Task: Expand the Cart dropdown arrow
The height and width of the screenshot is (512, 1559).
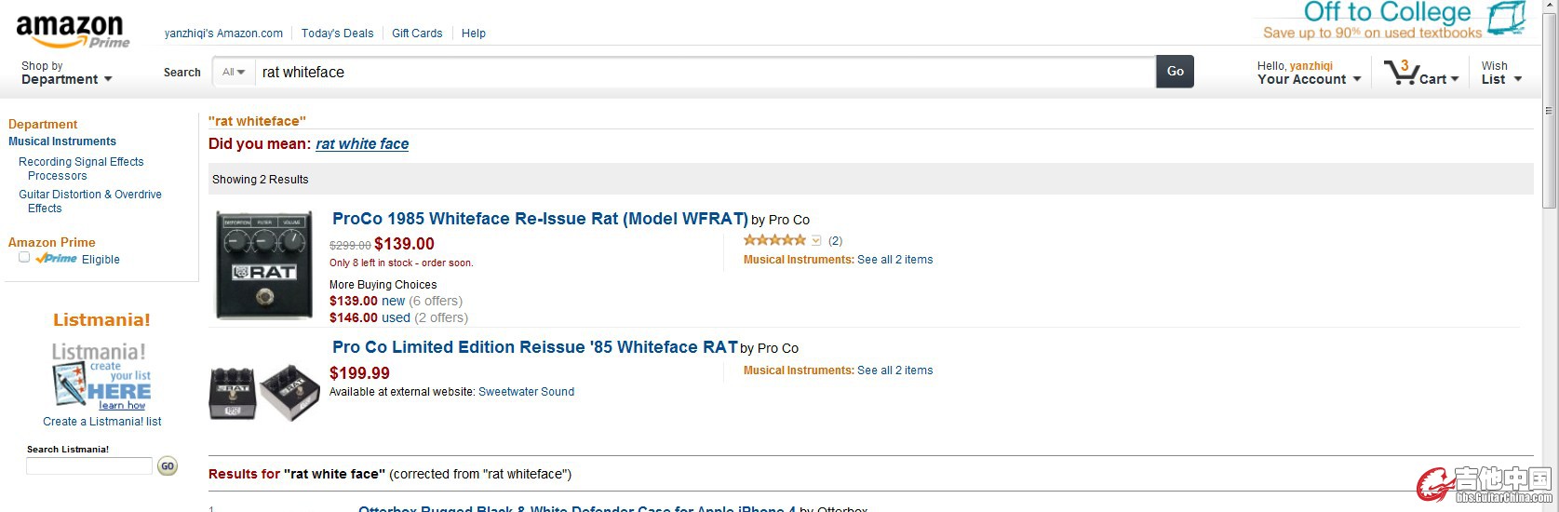Action: [x=1455, y=79]
